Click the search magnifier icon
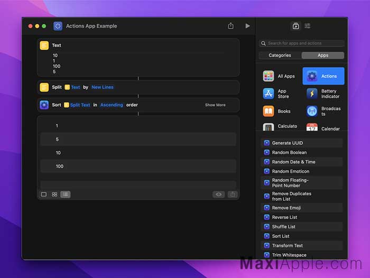 (x=263, y=43)
